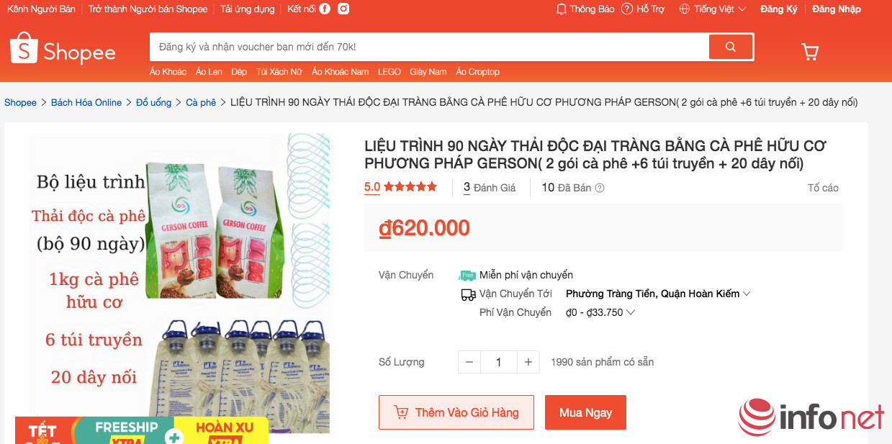Screen dimensions: 892x444
Task: Decrease quantity with the minus button
Action: point(469,362)
